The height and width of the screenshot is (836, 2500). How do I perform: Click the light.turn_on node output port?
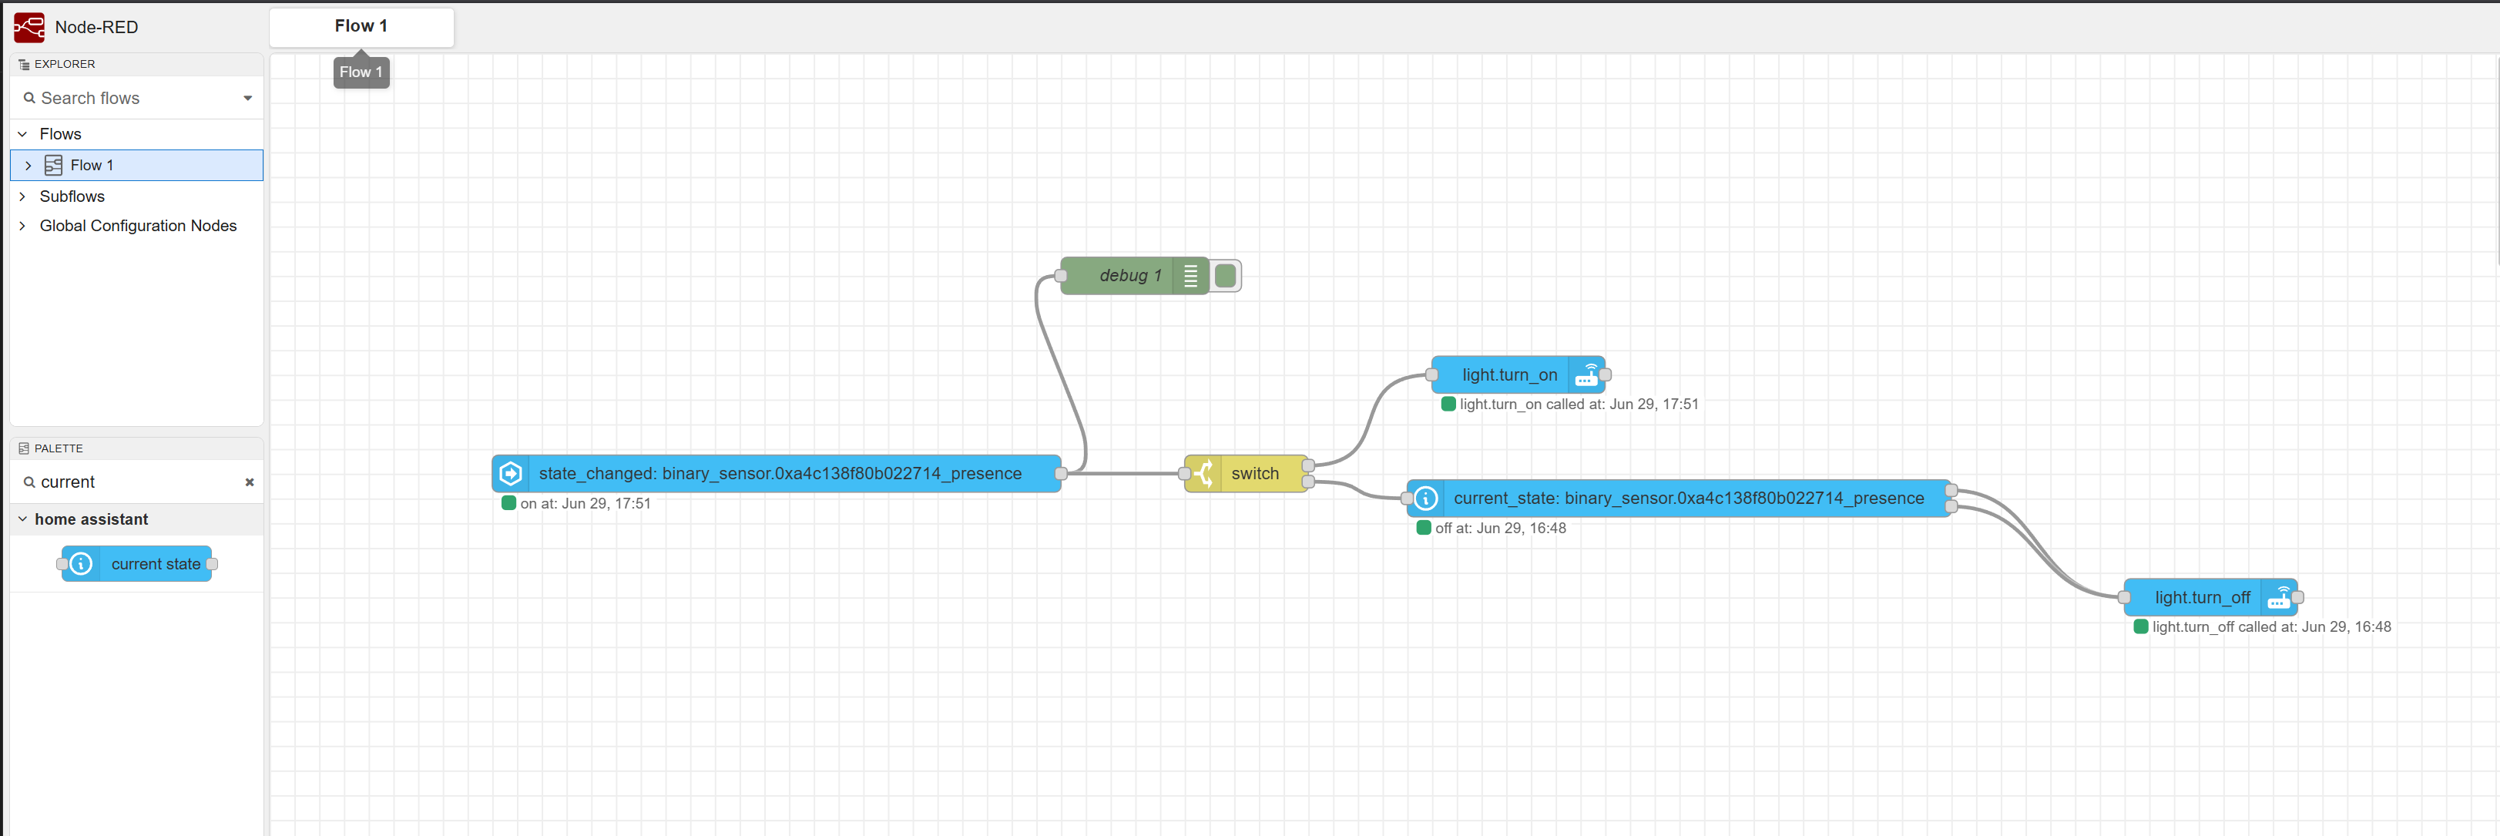click(1606, 374)
